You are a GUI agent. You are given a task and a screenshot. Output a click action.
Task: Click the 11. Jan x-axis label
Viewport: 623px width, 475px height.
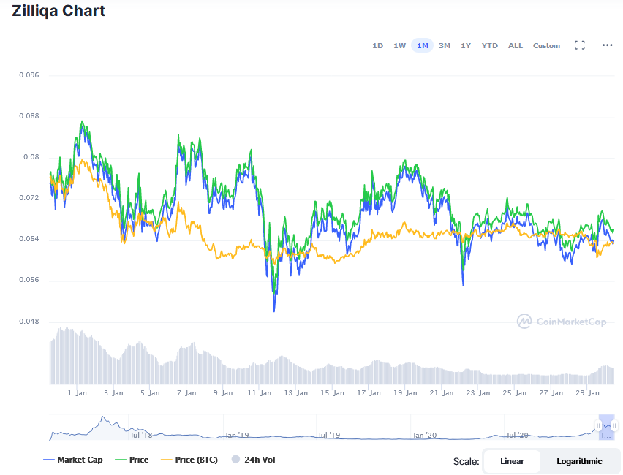pos(259,393)
